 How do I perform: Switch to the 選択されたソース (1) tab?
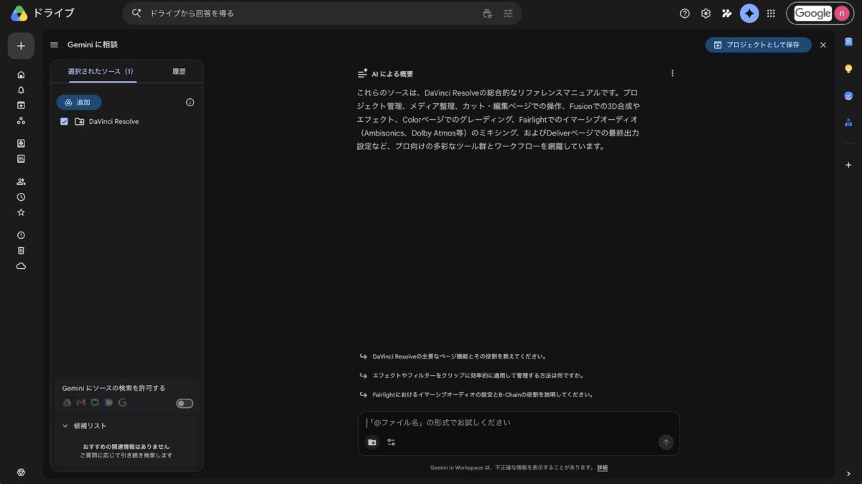(x=101, y=72)
